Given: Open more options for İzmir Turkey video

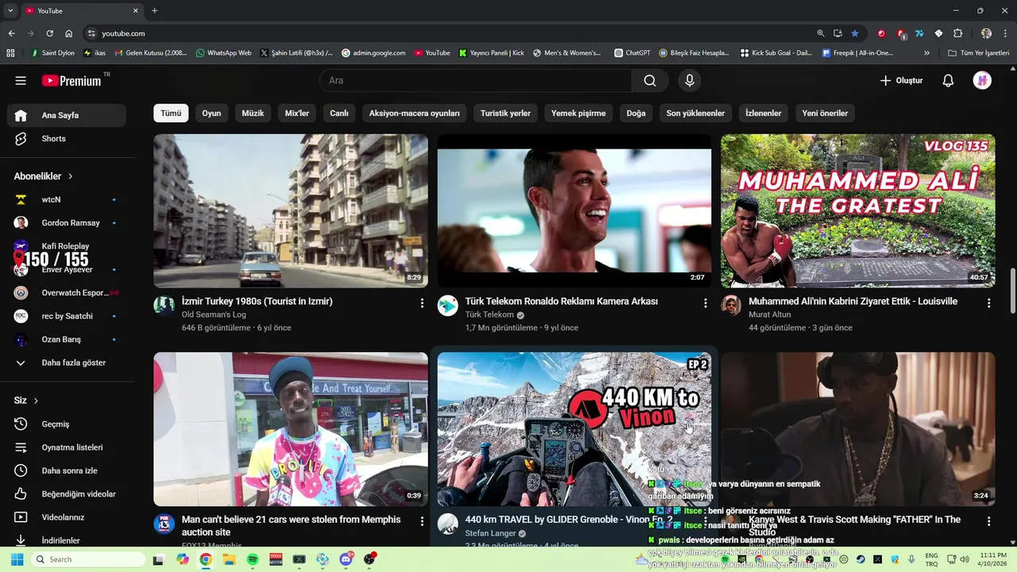Looking at the screenshot, I should point(422,303).
